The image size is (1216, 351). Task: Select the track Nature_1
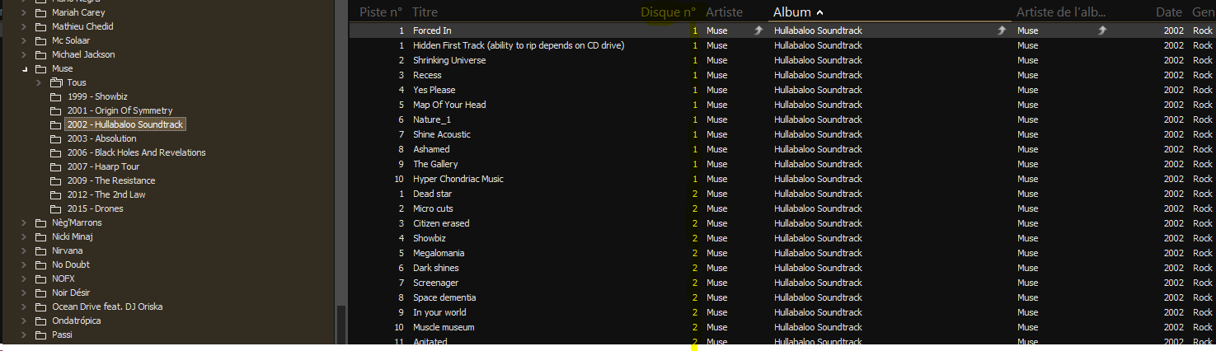[432, 119]
